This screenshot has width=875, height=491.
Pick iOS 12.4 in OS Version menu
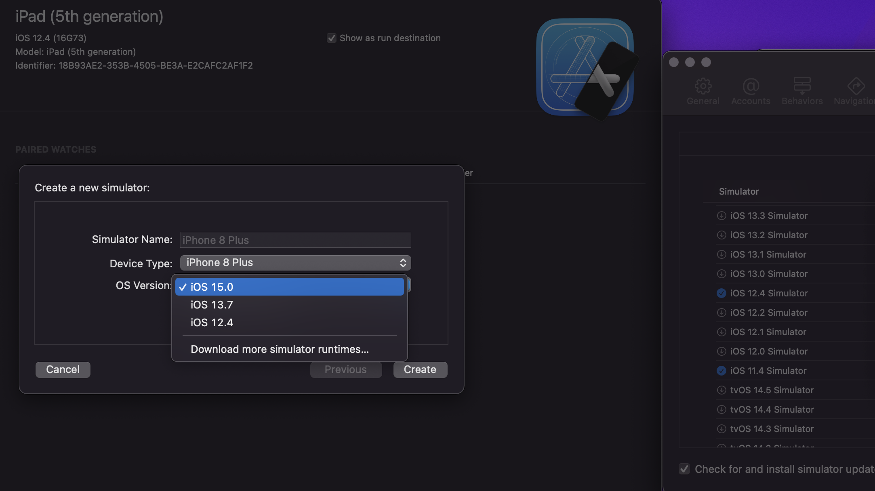tap(290, 323)
